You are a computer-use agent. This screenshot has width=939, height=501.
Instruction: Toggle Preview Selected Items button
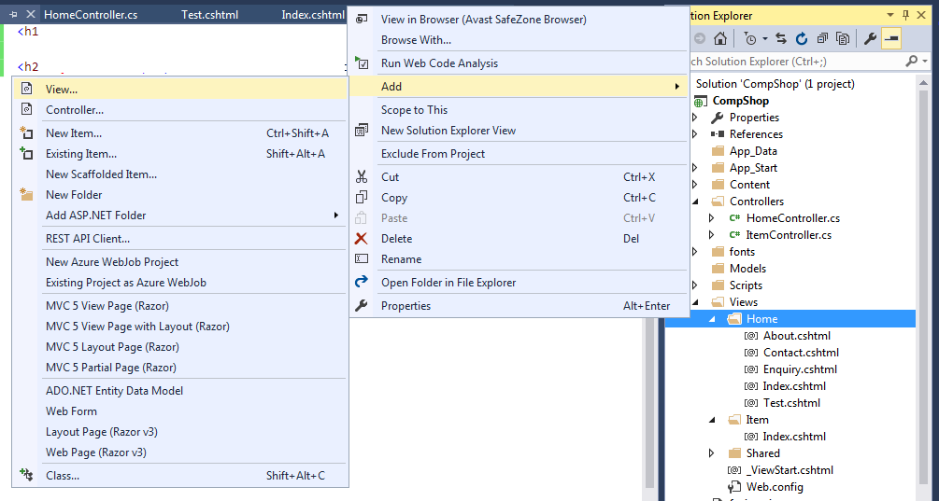point(891,39)
